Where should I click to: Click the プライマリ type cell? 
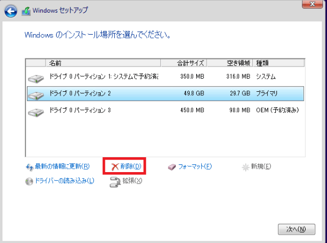267,93
